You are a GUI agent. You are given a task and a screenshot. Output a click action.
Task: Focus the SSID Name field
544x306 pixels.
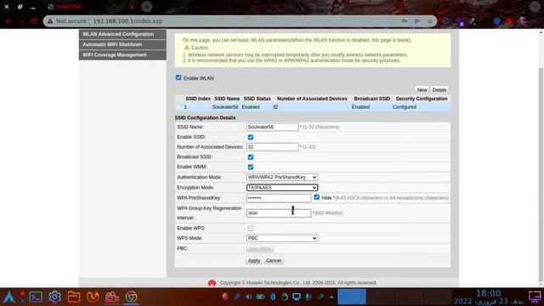click(x=272, y=127)
